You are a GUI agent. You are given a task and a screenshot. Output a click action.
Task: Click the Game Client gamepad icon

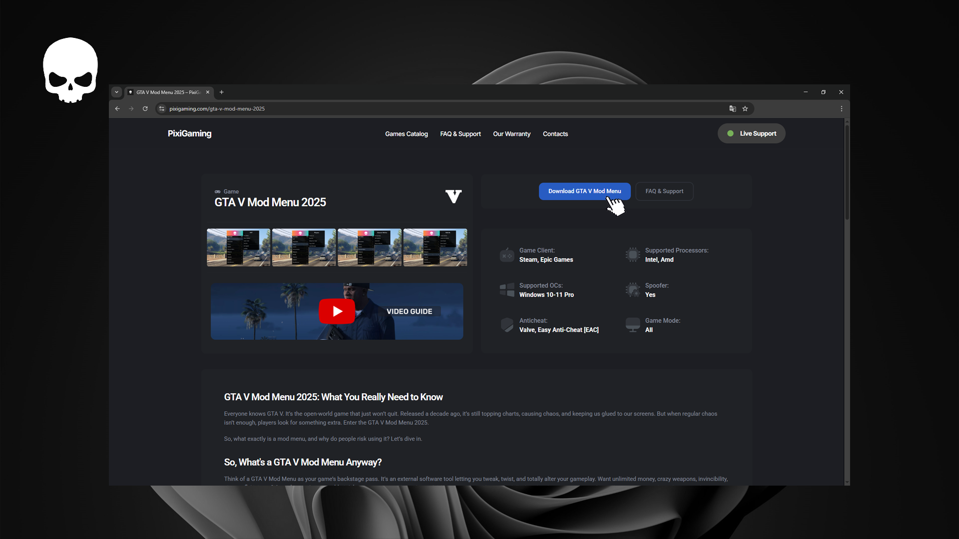[x=507, y=255]
